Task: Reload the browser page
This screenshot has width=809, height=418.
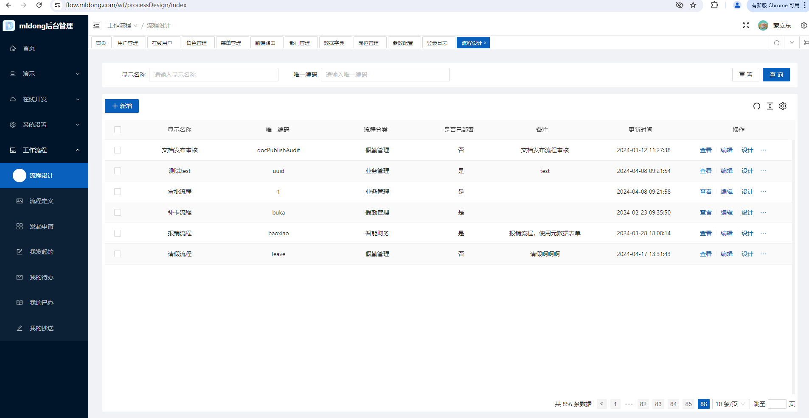Action: (39, 5)
